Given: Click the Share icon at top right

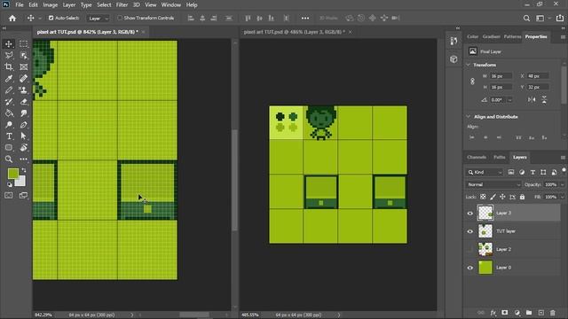Looking at the screenshot, I should [560, 18].
